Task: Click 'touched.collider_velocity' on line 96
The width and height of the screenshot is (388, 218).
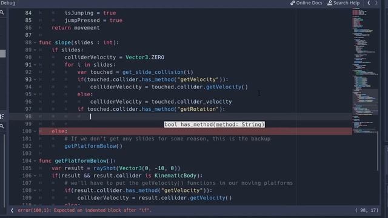Action: coord(192,102)
